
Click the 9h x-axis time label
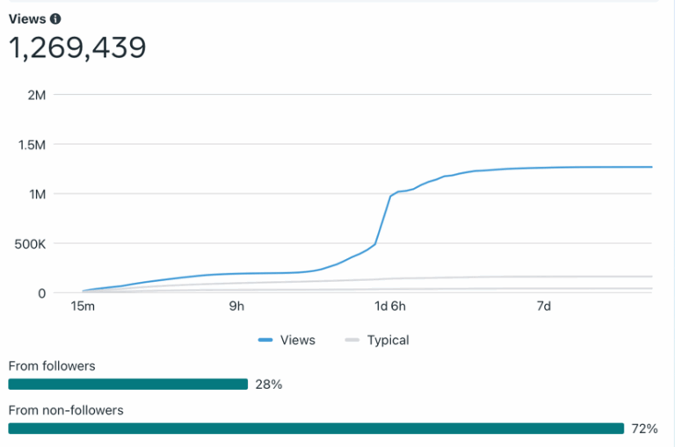point(236,306)
